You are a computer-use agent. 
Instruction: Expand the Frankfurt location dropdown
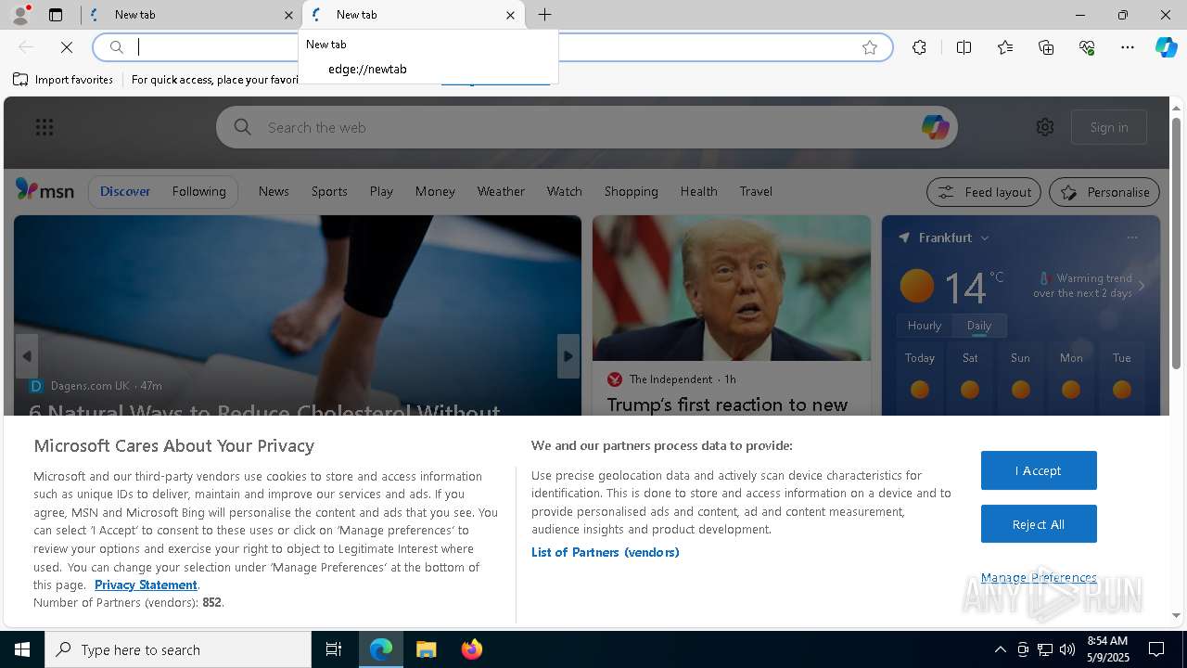(x=985, y=238)
